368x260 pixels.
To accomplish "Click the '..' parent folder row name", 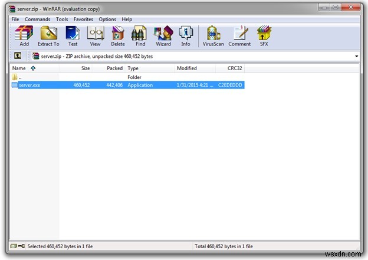I will point(20,77).
